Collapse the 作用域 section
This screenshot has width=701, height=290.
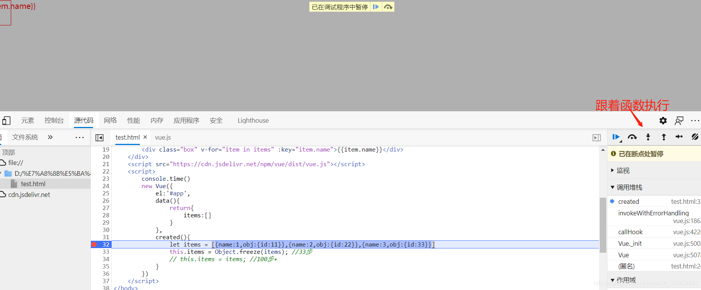click(x=654, y=280)
